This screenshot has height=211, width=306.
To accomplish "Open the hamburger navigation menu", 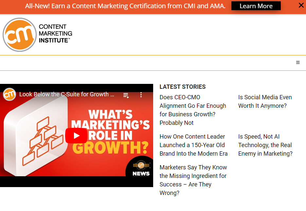I will click(x=298, y=63).
